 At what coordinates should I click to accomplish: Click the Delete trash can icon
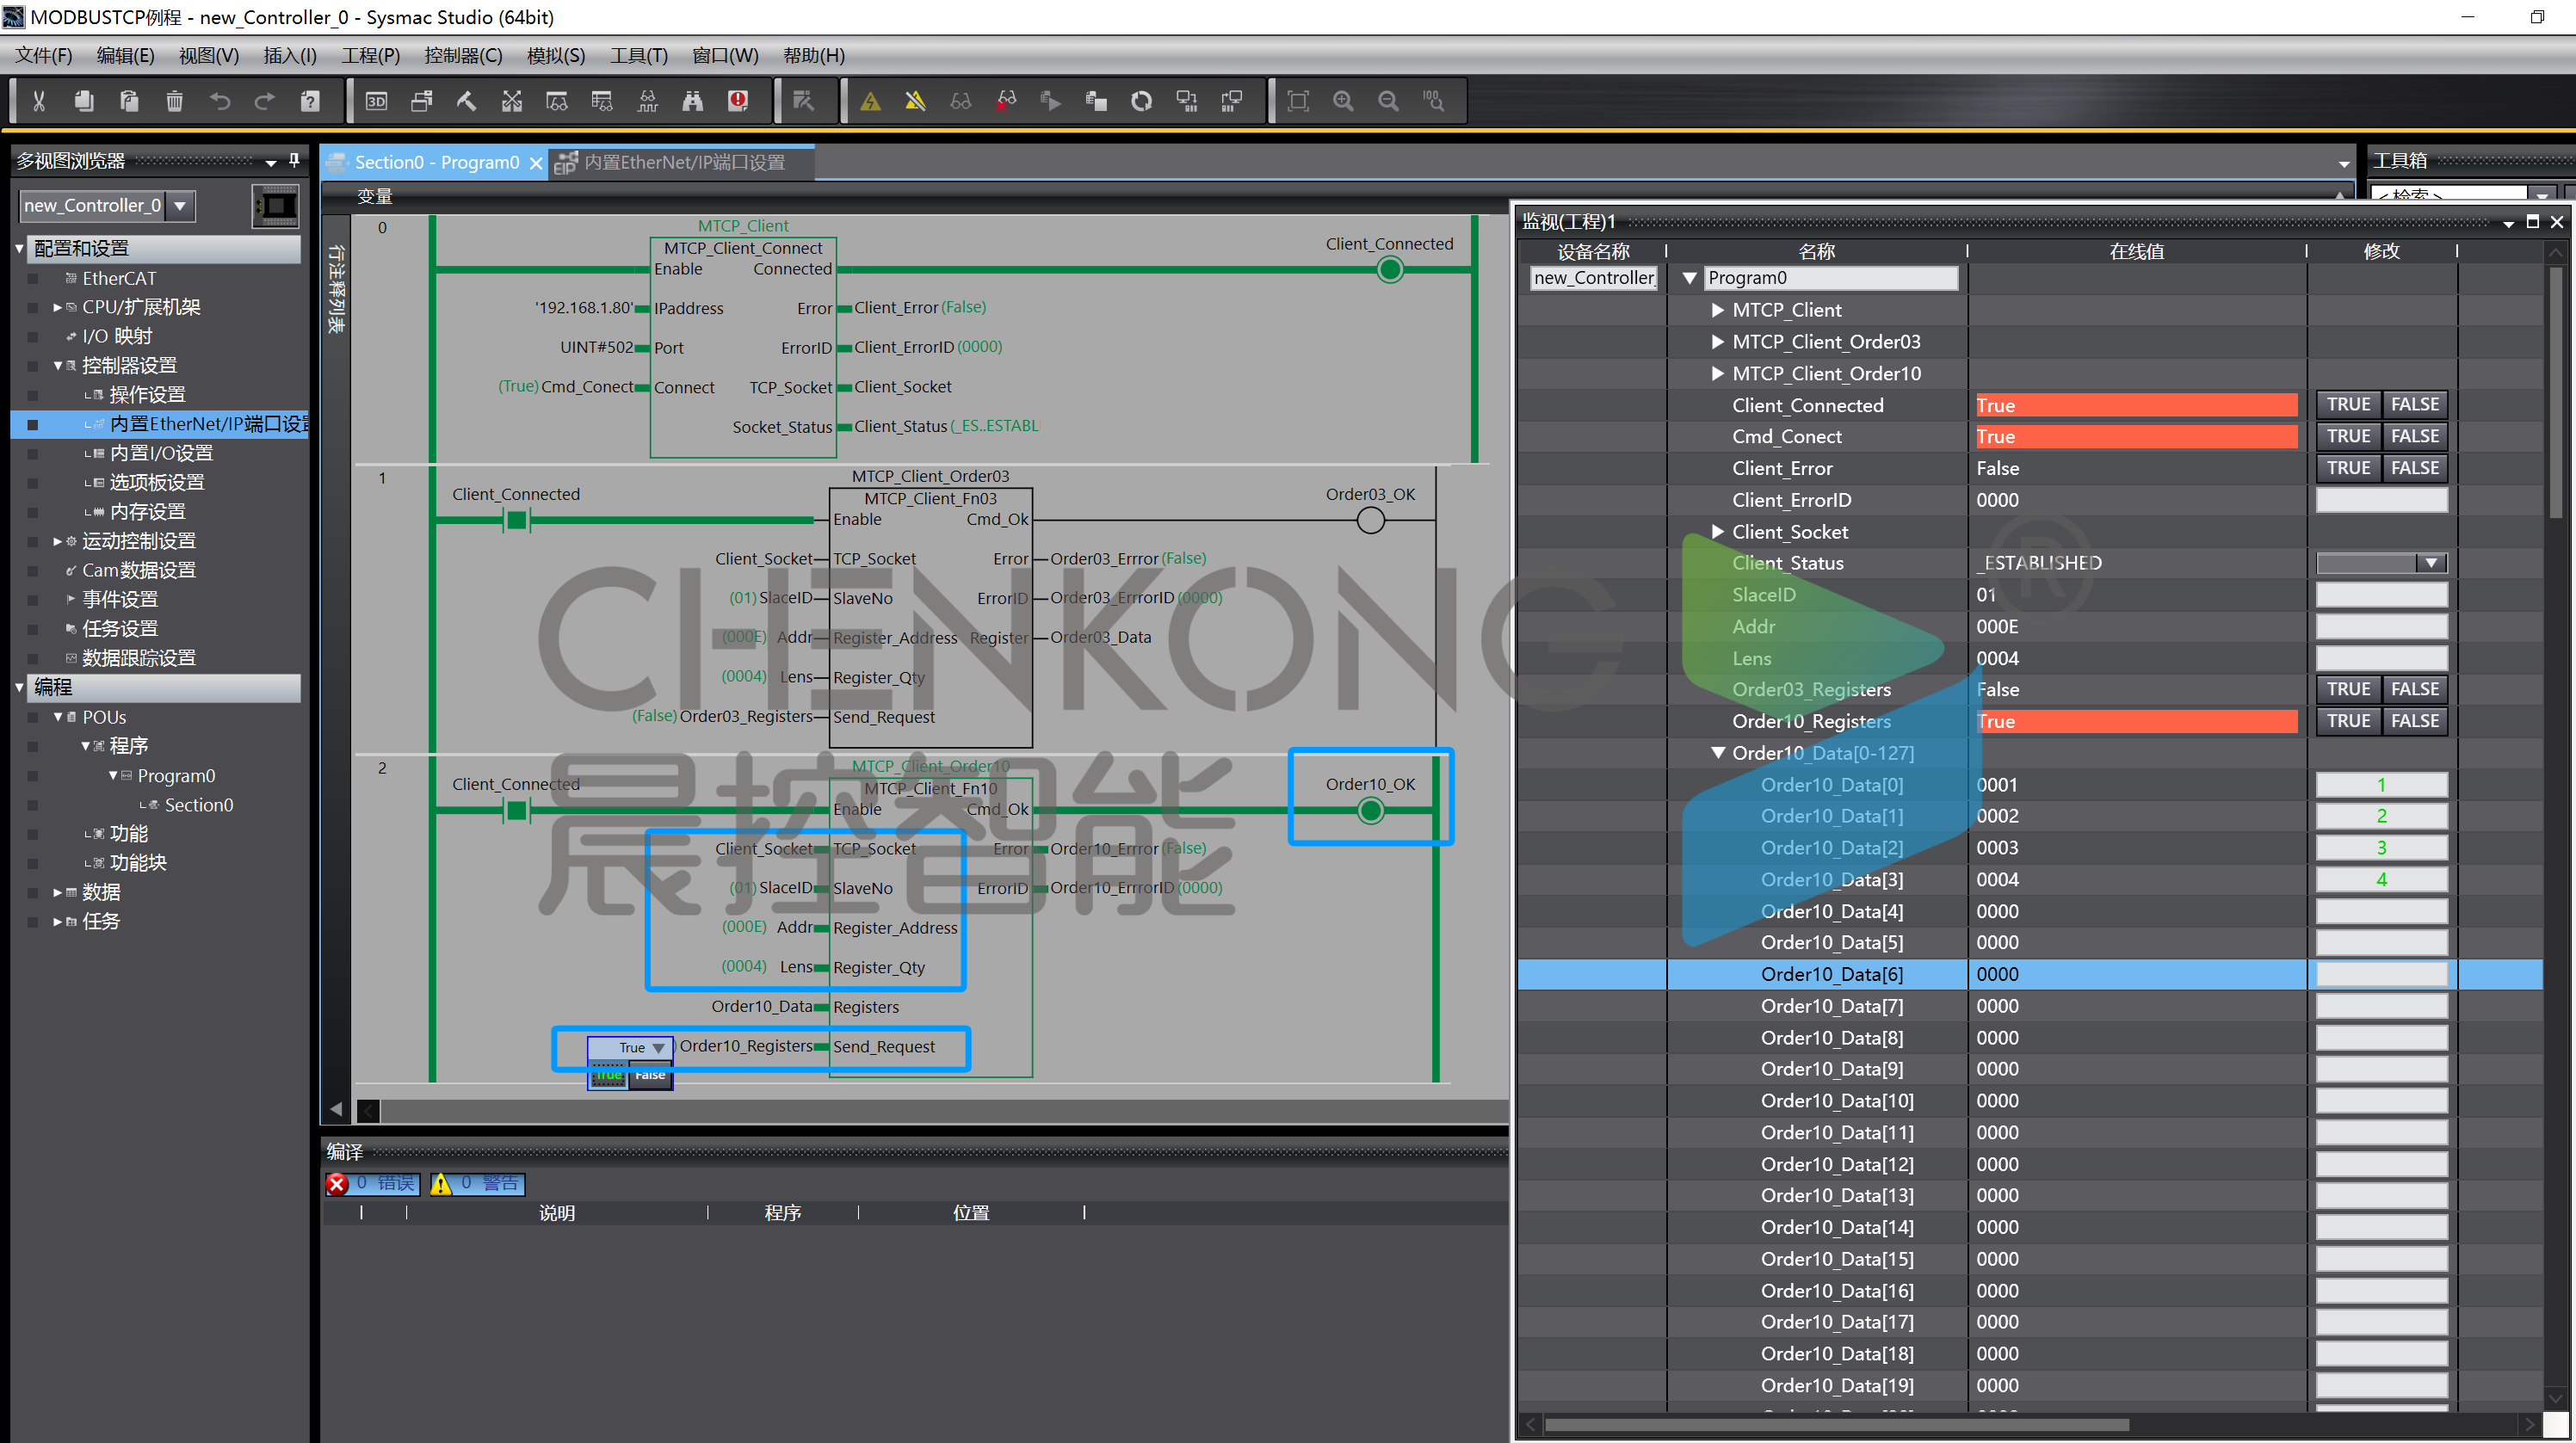[x=174, y=101]
